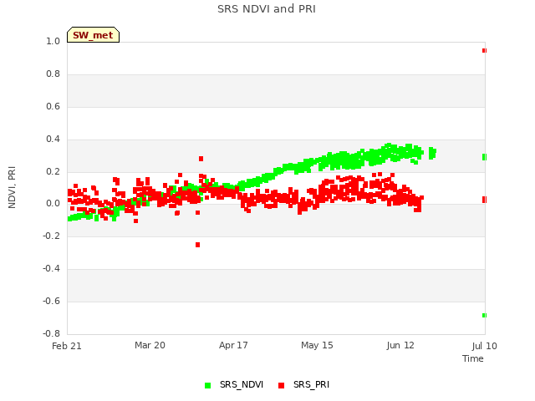535x401 pixels.
Task: Click the -0.8 y-axis tick label
Action: click(51, 333)
